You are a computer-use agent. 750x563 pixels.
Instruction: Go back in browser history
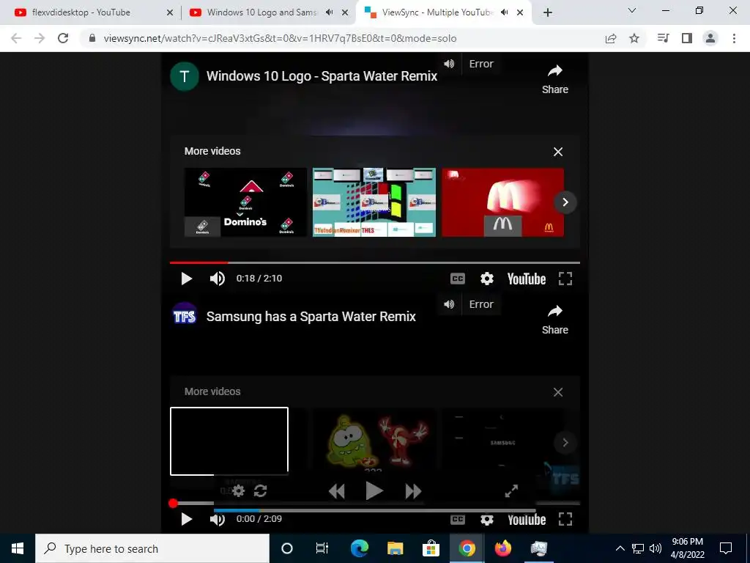pos(16,38)
